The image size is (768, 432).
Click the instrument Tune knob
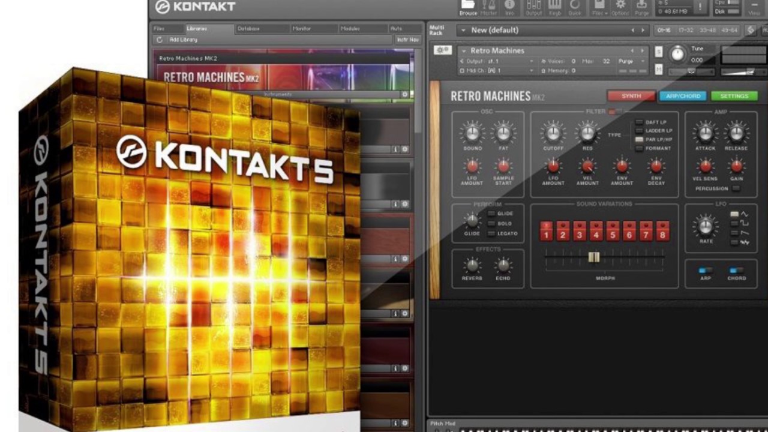(x=677, y=53)
